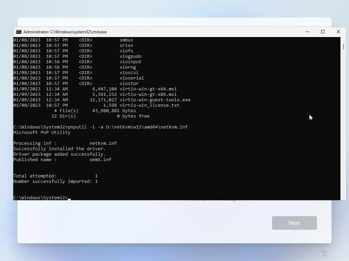Click the pnputil command line text

[x=128, y=127]
